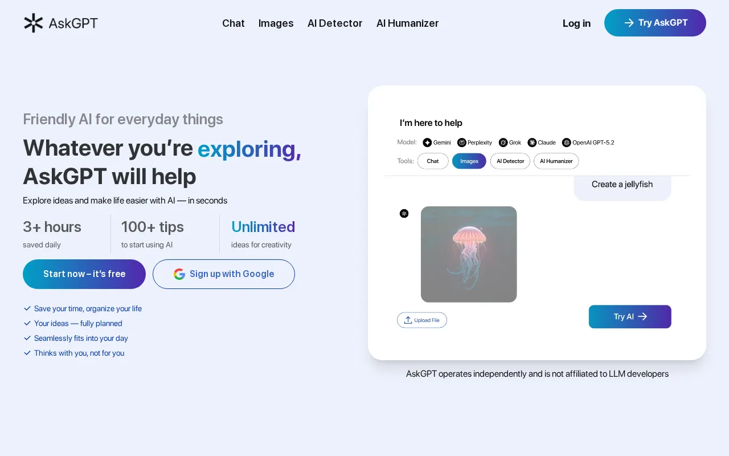The height and width of the screenshot is (456, 729).
Task: Click the Perplexity model name label
Action: [480, 142]
